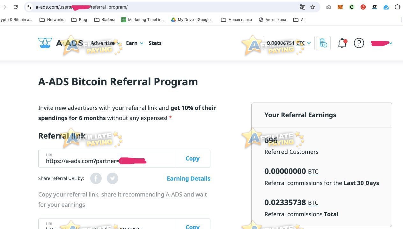Open the Earning Details link

click(188, 178)
